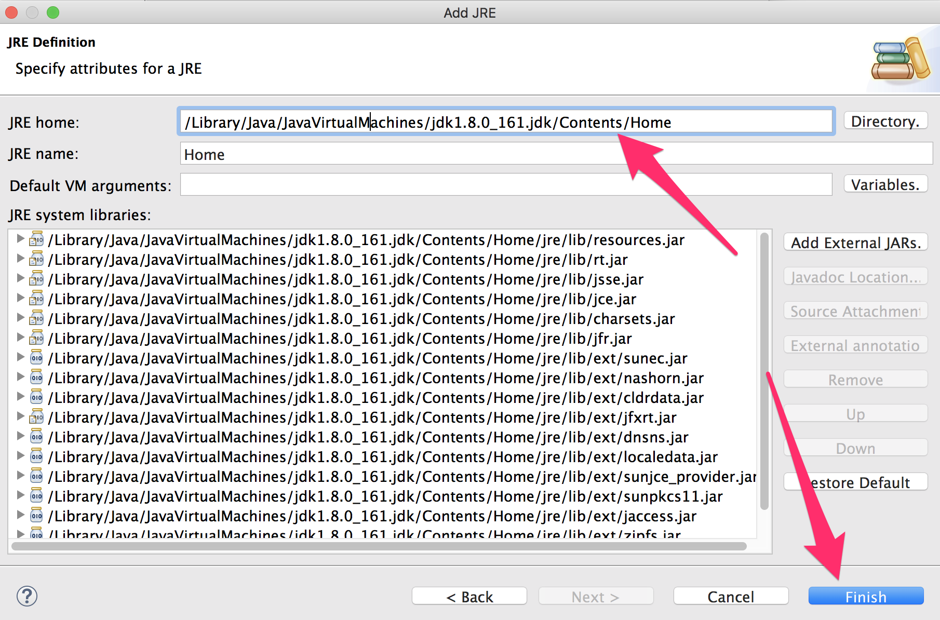Click the help question mark icon

tap(27, 596)
